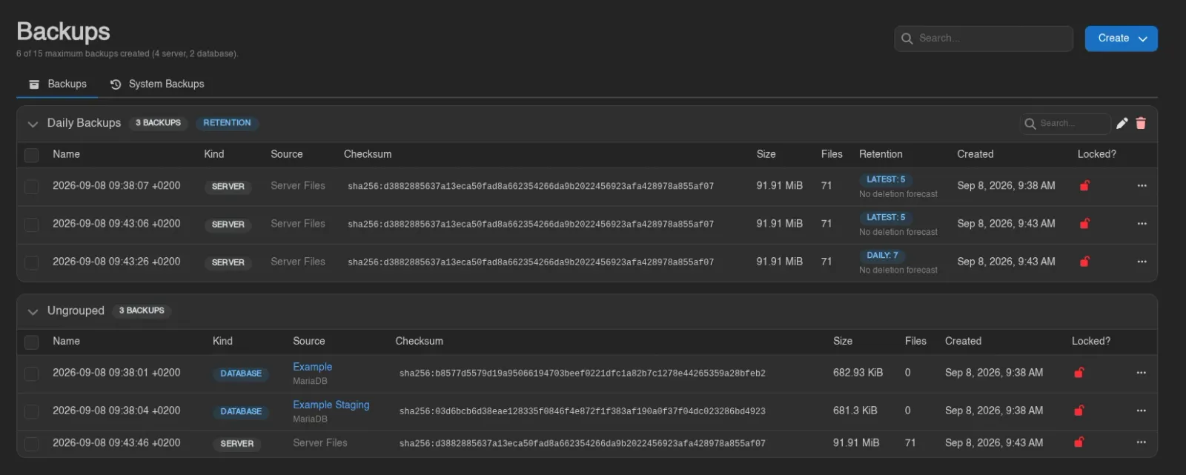The image size is (1186, 475).
Task: Check the box for backup 2026-09-08 09:43:26
Action: tap(32, 262)
